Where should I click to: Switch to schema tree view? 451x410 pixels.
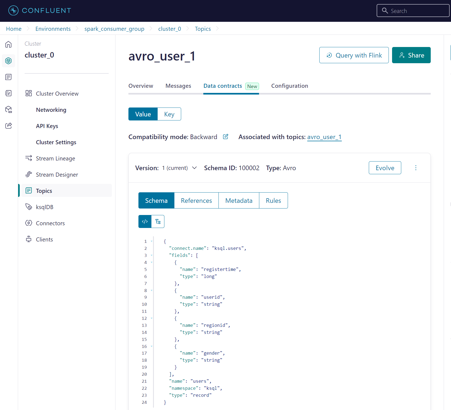(x=158, y=221)
